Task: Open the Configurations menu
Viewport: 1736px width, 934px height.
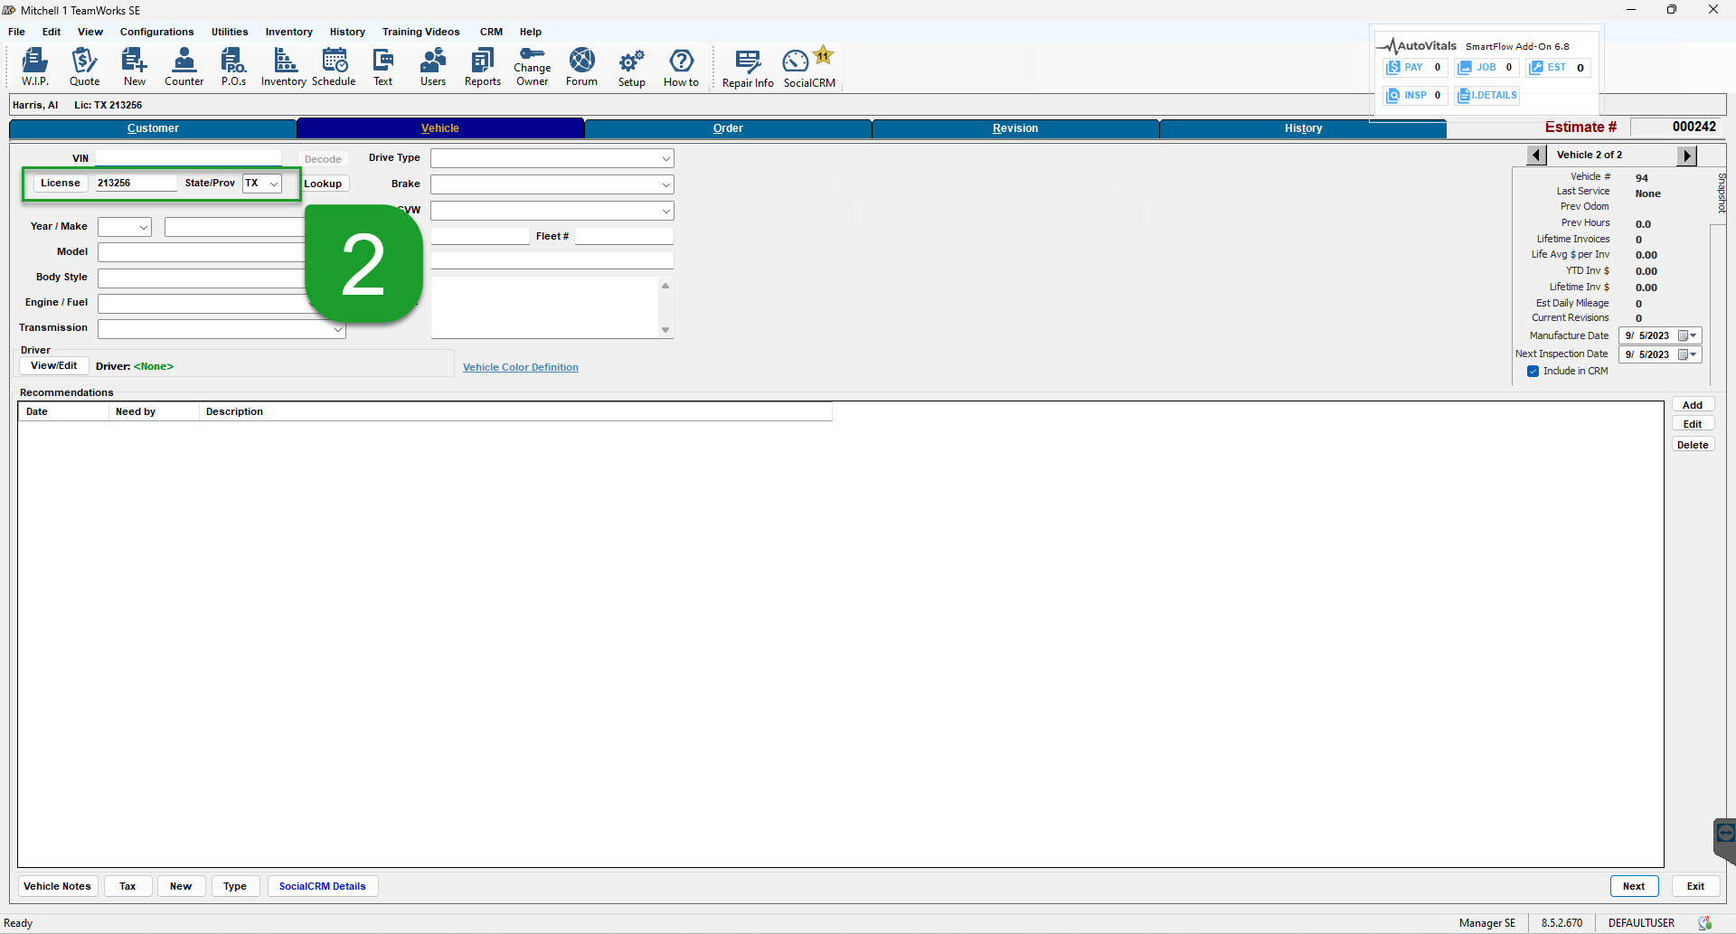Action: [x=156, y=32]
